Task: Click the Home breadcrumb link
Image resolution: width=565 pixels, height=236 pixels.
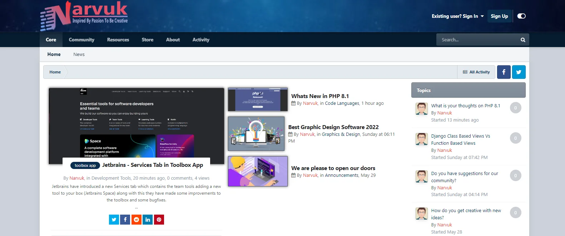Action: [x=55, y=72]
